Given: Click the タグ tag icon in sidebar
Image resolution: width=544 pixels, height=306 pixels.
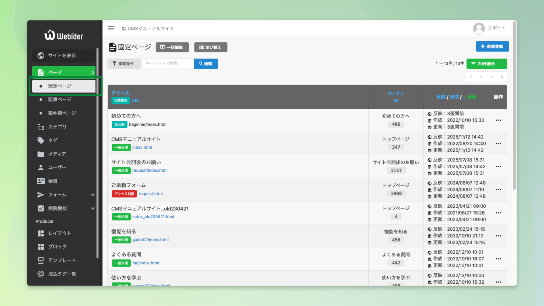Looking at the screenshot, I should pos(41,140).
